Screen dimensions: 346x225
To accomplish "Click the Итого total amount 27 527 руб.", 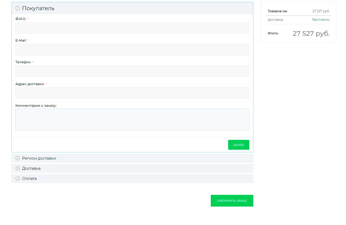I will coord(311,33).
